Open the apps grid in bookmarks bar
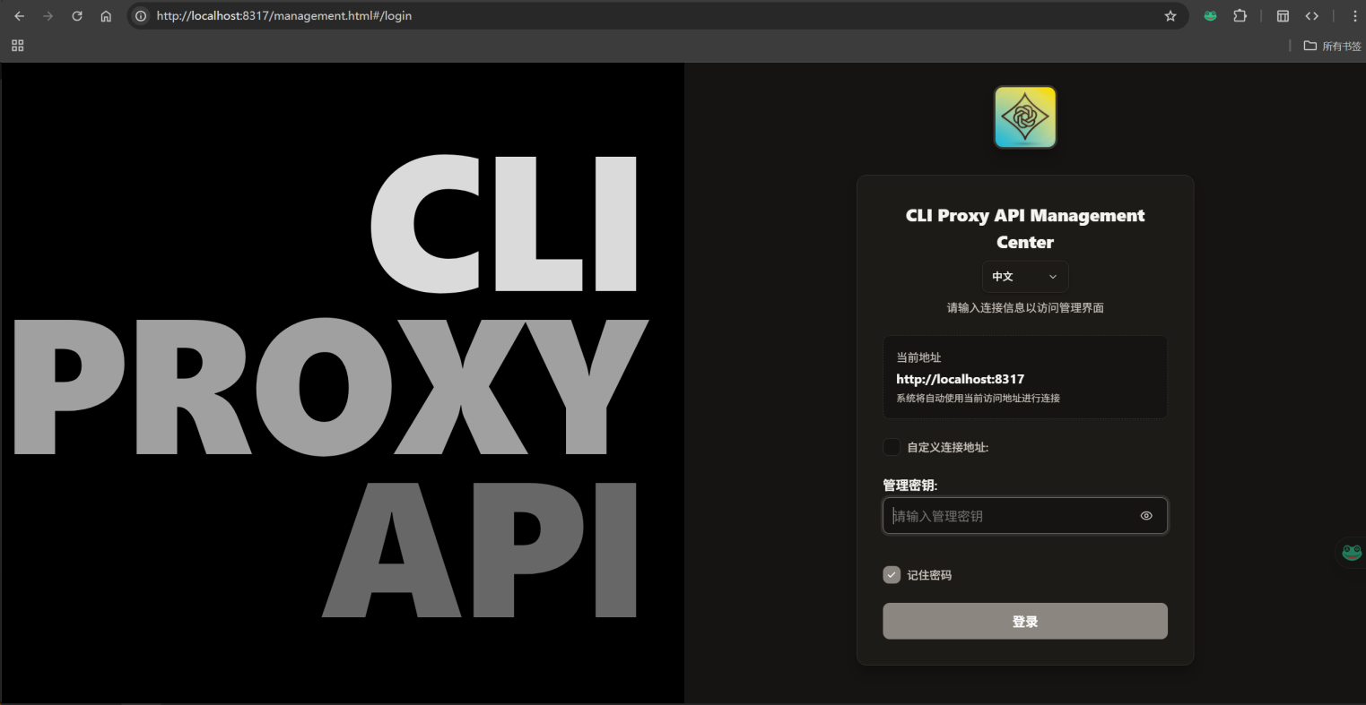Screen dimensions: 1366x705 click(x=18, y=46)
